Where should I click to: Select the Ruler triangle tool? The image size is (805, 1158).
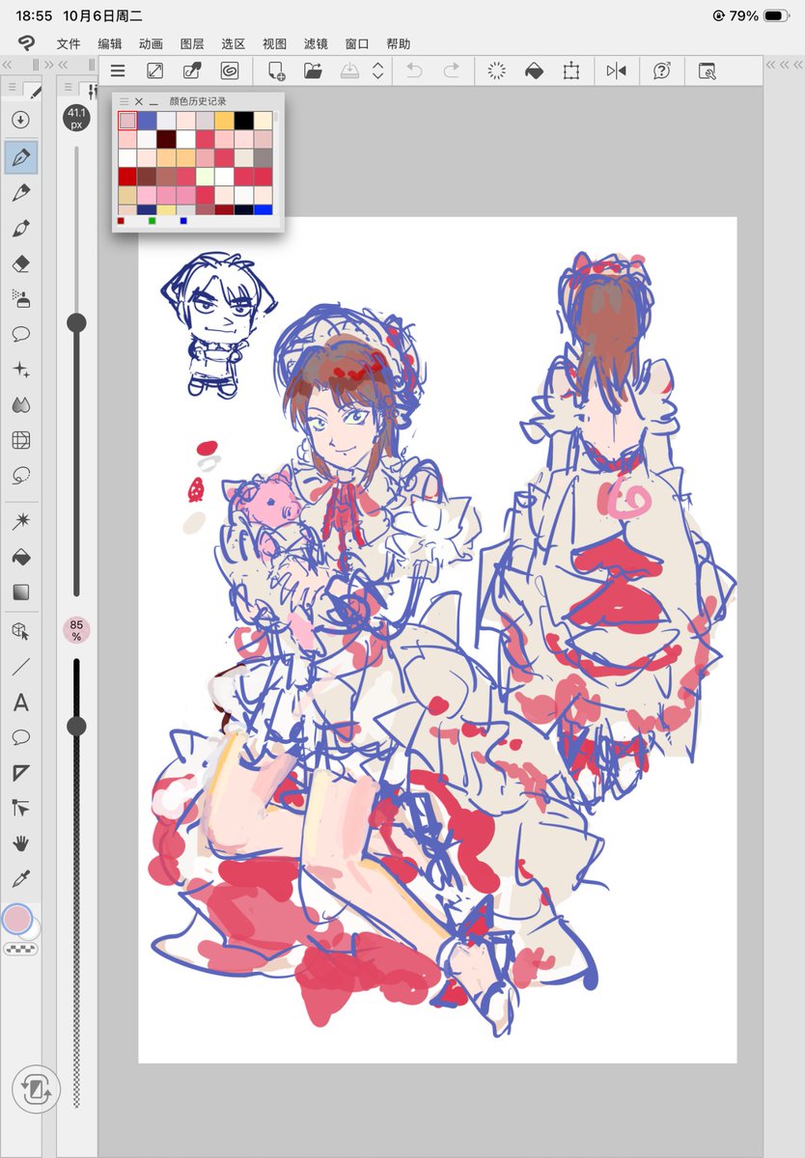[20, 773]
